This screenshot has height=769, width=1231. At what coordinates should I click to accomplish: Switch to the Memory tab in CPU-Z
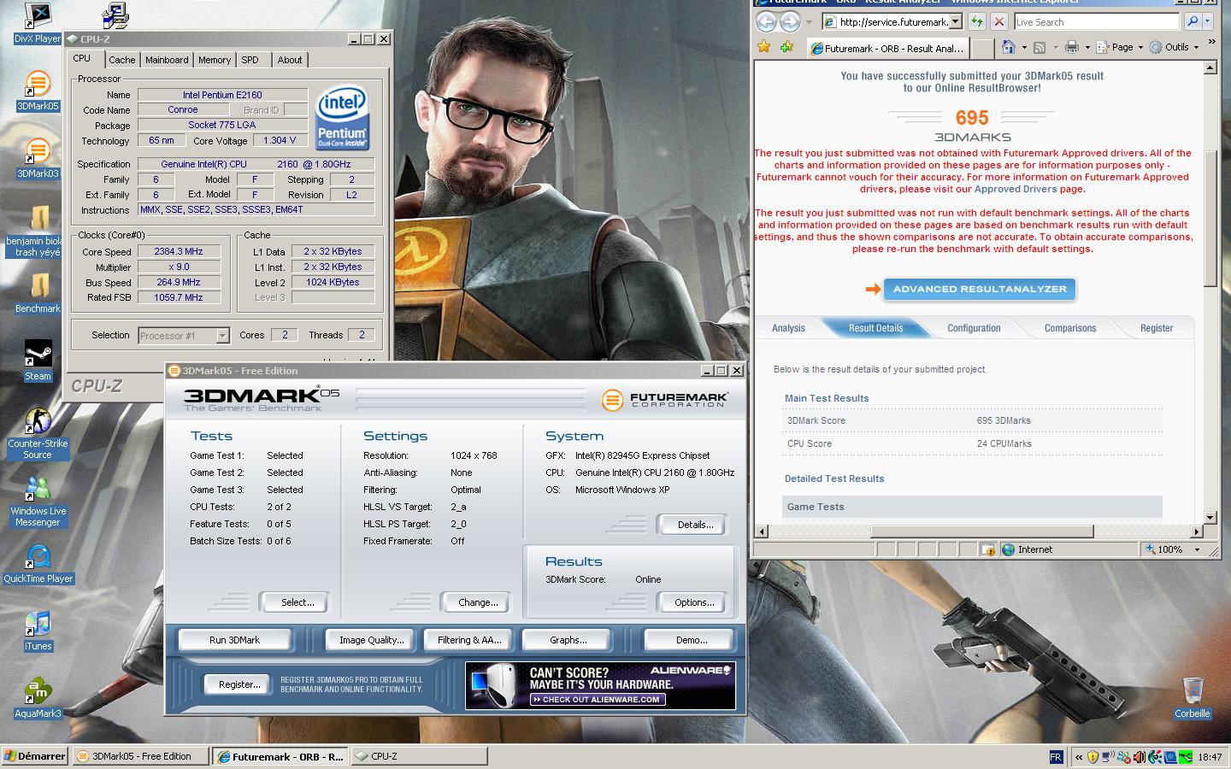214,60
